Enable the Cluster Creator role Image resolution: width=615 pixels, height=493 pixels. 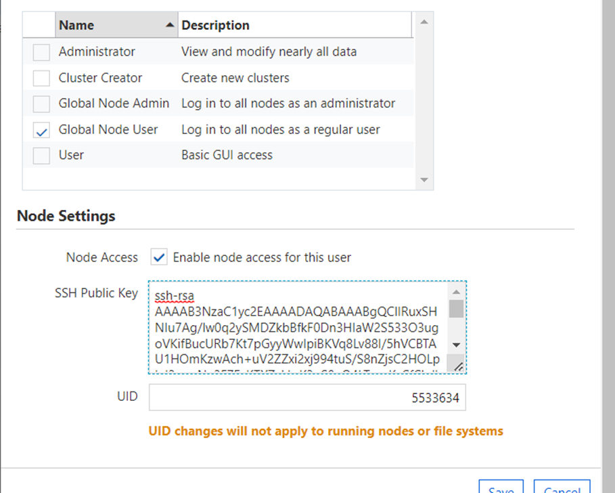coord(41,78)
